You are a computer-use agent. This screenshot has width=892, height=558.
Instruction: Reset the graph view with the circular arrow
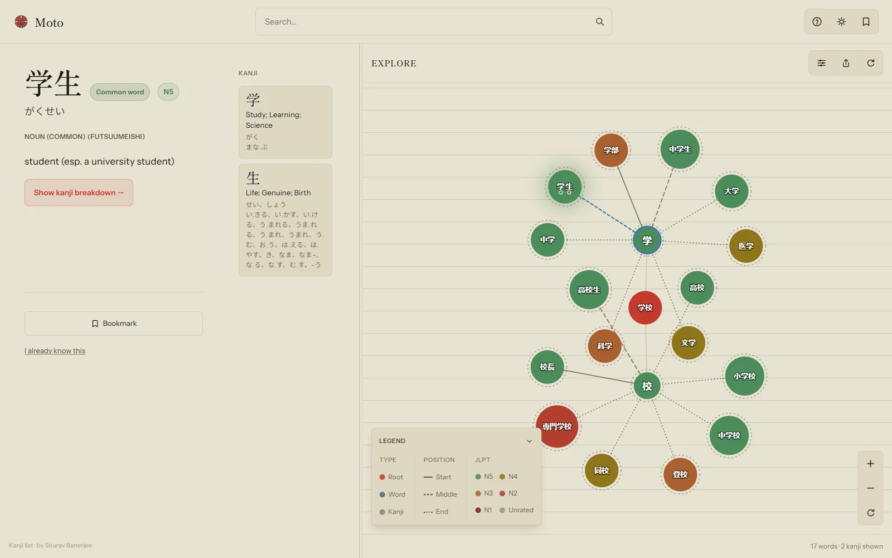tap(870, 513)
